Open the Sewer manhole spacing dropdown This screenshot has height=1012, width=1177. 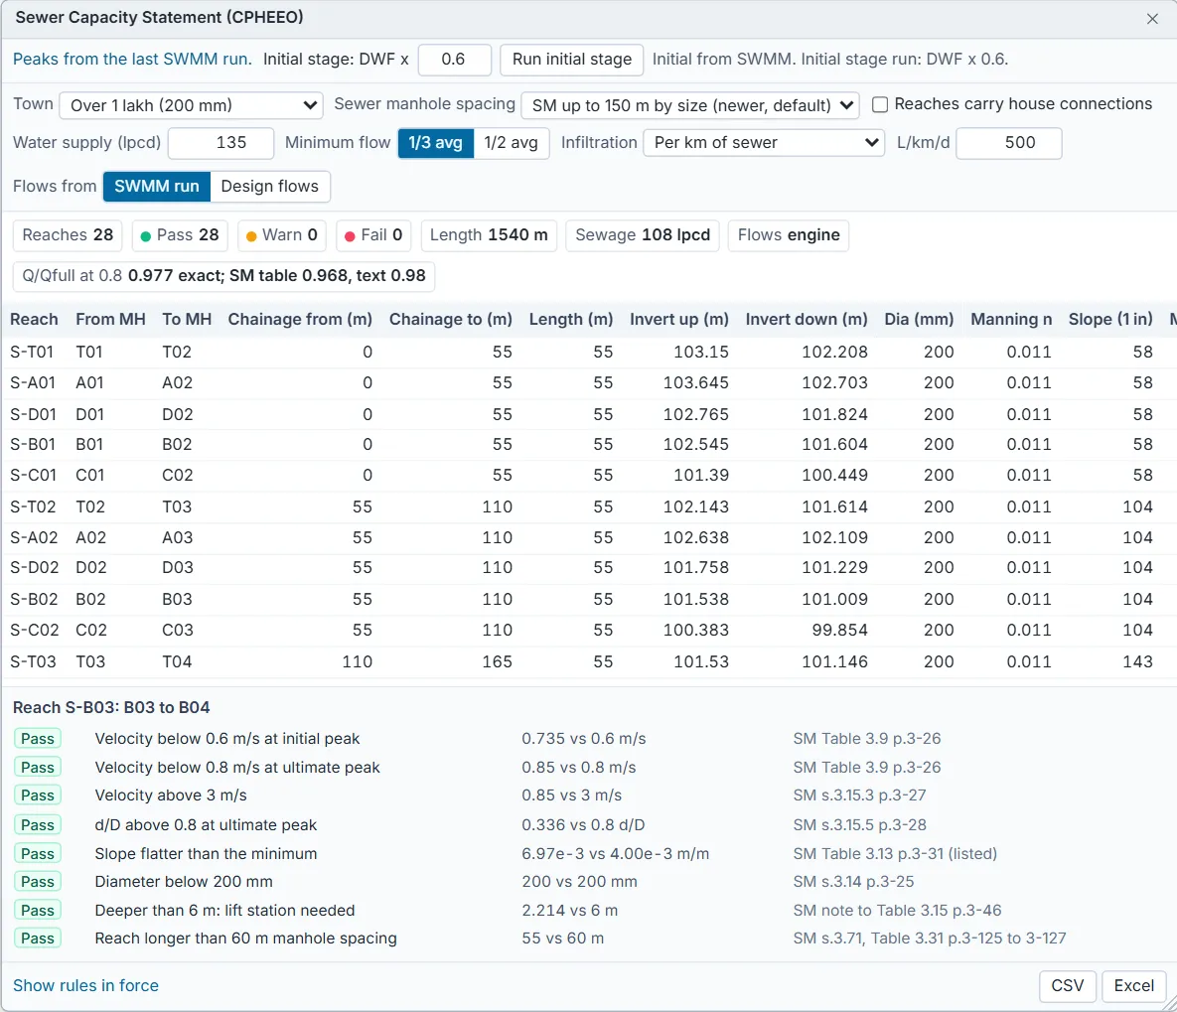click(x=690, y=105)
